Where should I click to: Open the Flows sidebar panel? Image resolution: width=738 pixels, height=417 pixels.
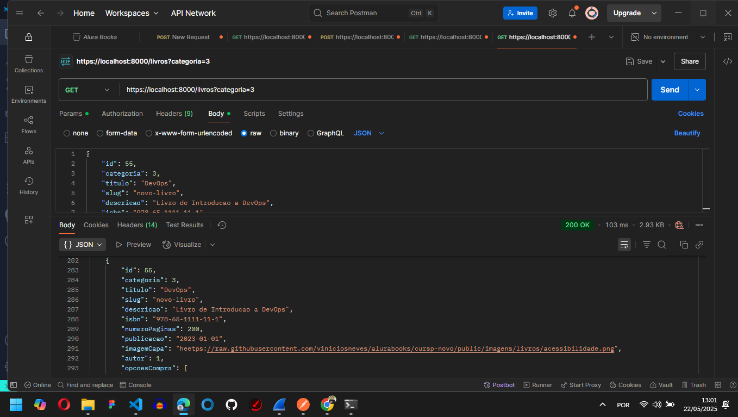click(x=29, y=125)
